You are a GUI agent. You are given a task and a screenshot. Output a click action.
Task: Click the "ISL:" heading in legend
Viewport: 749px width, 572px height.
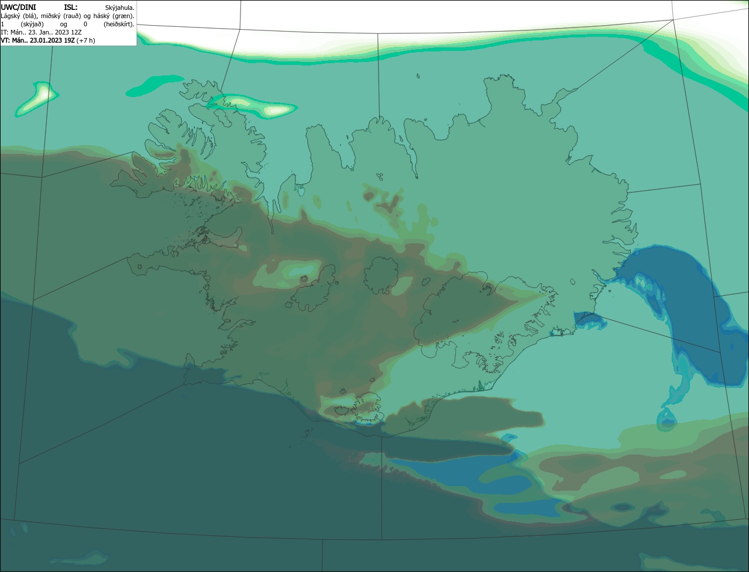pyautogui.click(x=71, y=8)
